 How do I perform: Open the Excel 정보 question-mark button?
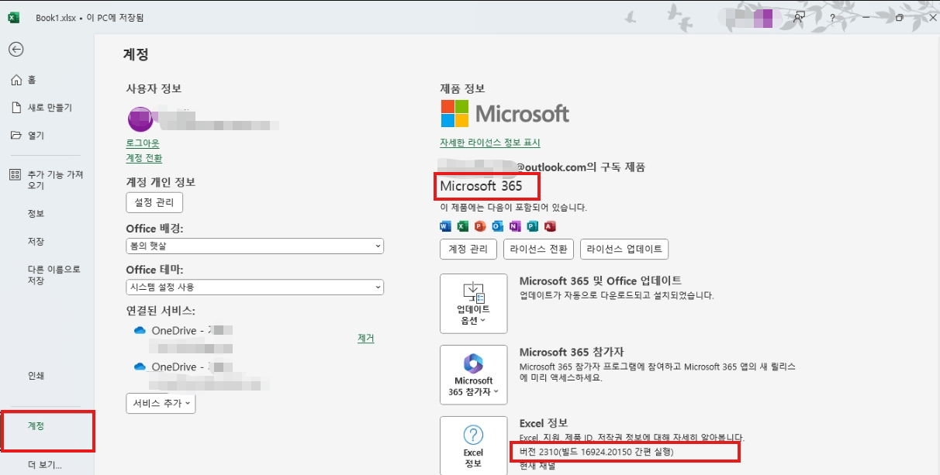[x=473, y=445]
